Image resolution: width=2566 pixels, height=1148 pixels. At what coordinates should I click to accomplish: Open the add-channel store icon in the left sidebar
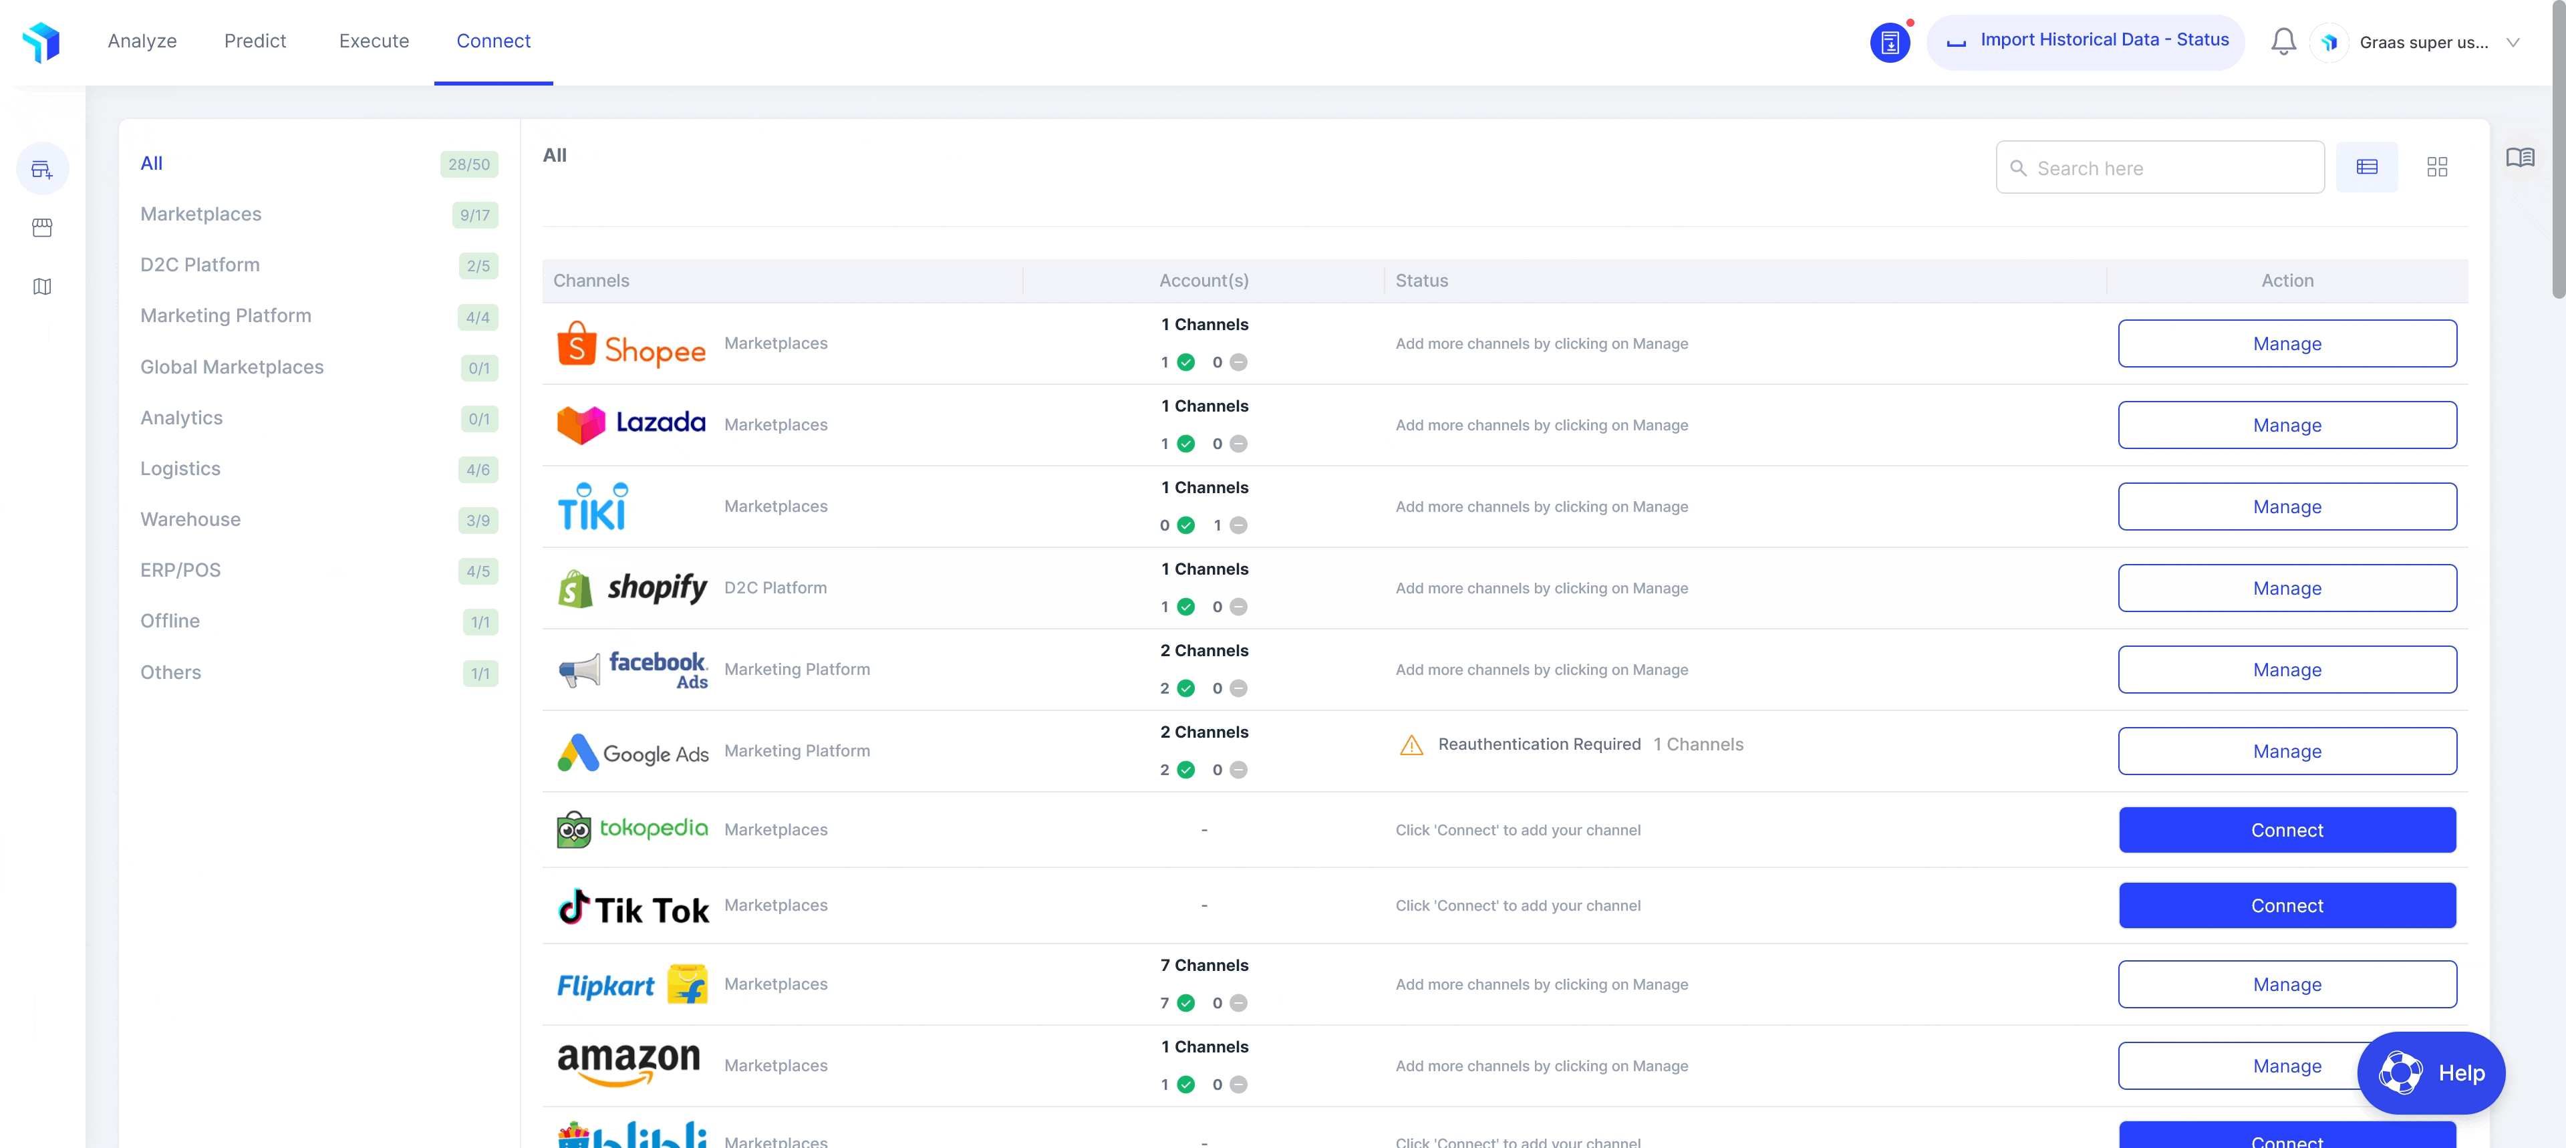tap(42, 168)
